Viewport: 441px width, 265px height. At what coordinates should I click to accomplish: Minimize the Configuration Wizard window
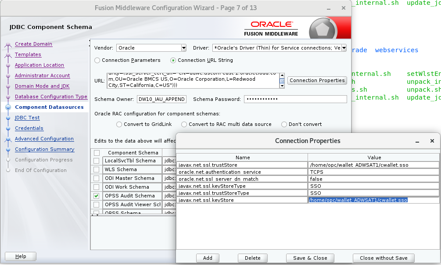point(329,8)
